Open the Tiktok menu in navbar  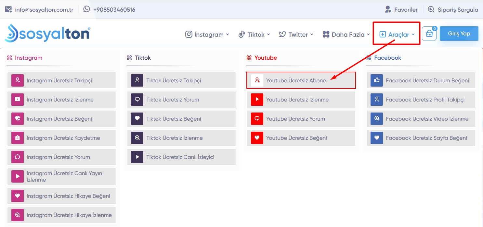click(x=254, y=34)
